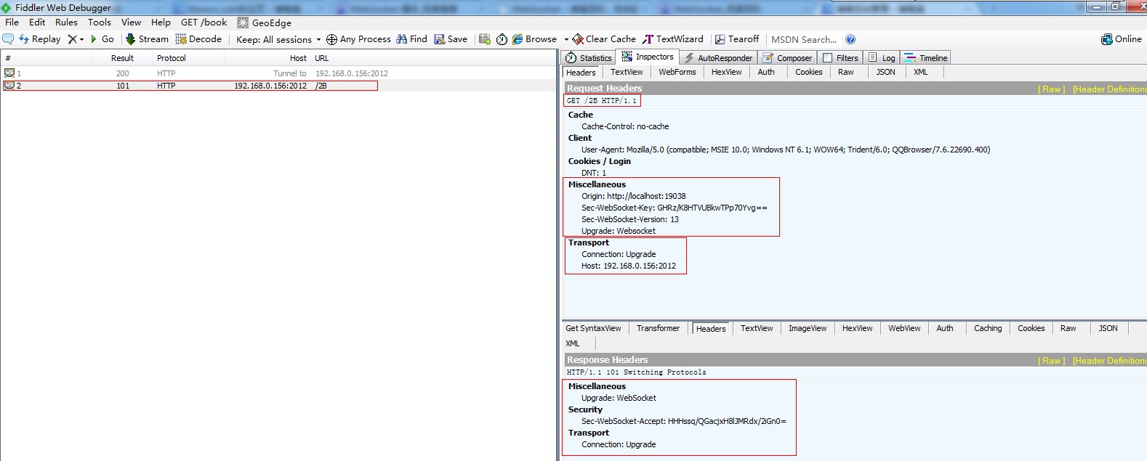Click Header Definitions link in Request Headers
This screenshot has height=461, width=1147.
pos(1109,89)
